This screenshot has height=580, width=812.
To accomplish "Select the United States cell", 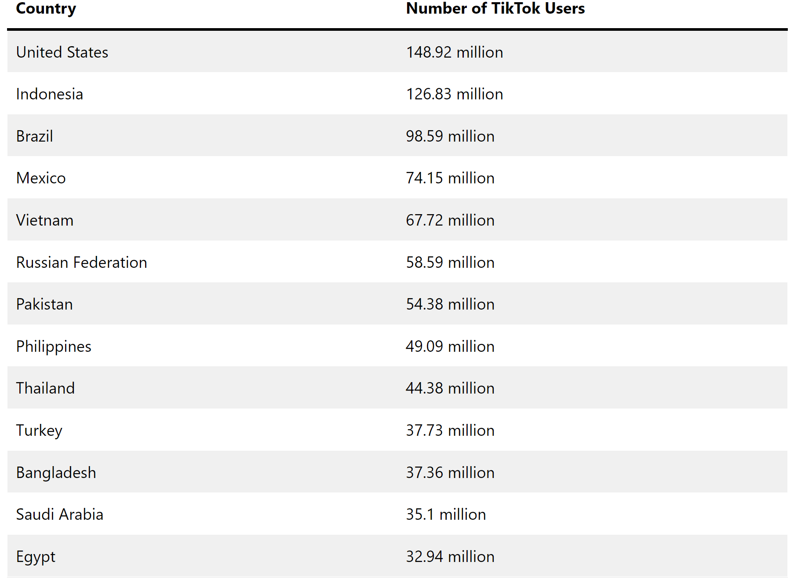I will (x=62, y=52).
